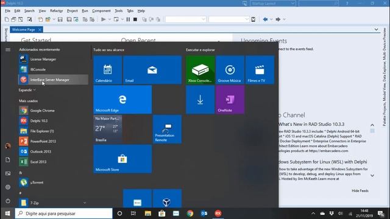Close the Welcome Page tab
390x219 pixels.
click(x=40, y=30)
